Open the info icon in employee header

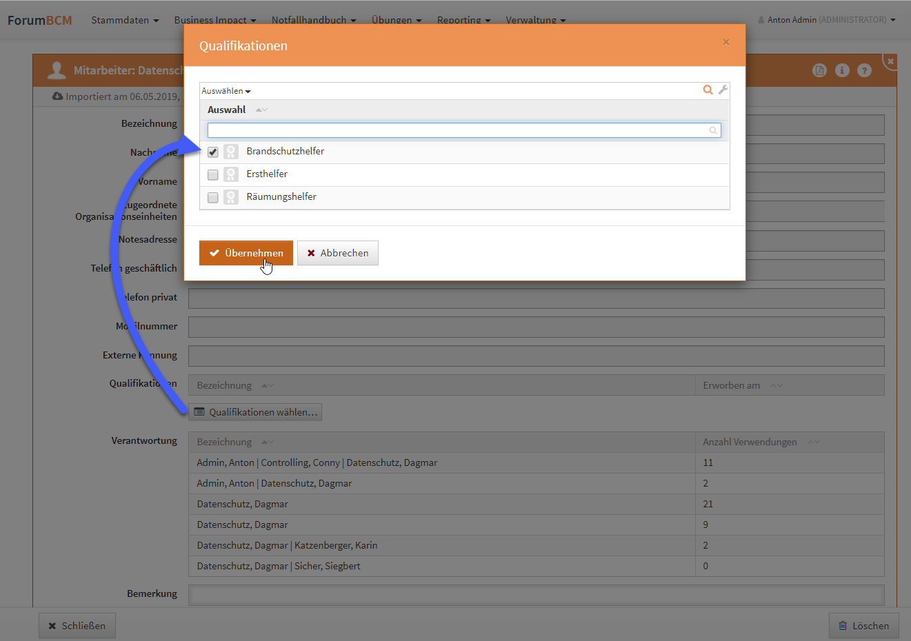(x=842, y=70)
